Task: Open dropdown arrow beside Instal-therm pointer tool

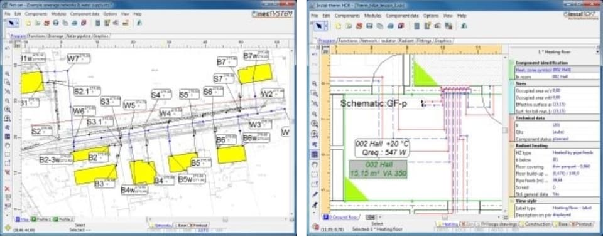Action: pos(326,26)
